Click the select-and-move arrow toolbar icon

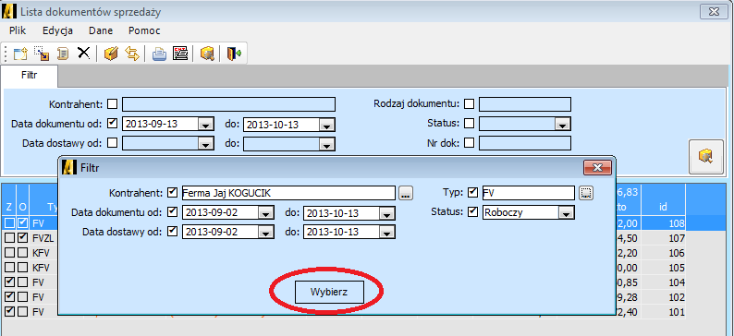click(42, 54)
